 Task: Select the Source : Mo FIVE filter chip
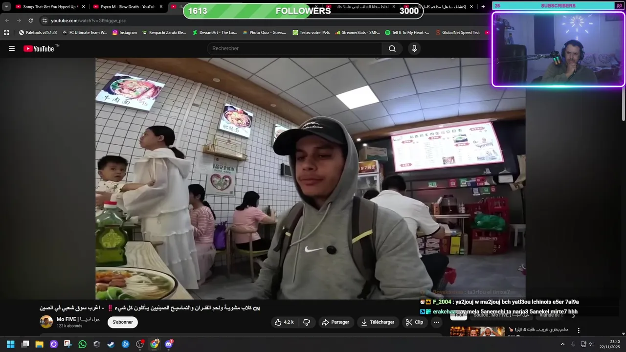pos(500,315)
